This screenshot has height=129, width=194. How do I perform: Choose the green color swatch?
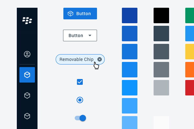(x=190, y=15)
